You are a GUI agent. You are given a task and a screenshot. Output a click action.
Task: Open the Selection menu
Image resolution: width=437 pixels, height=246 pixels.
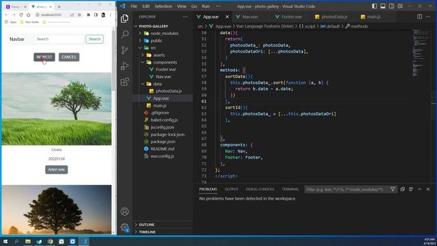point(163,6)
